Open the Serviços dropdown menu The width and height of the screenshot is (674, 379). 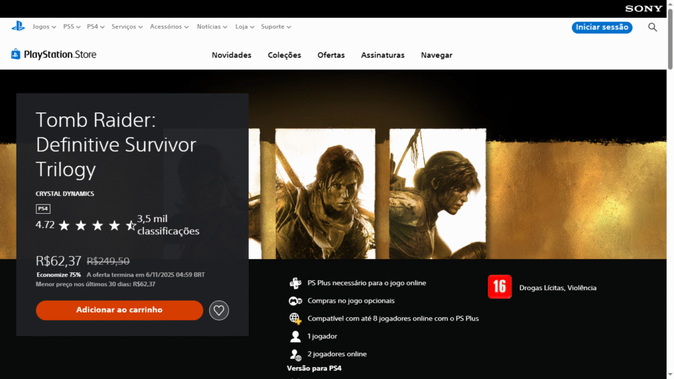click(127, 27)
